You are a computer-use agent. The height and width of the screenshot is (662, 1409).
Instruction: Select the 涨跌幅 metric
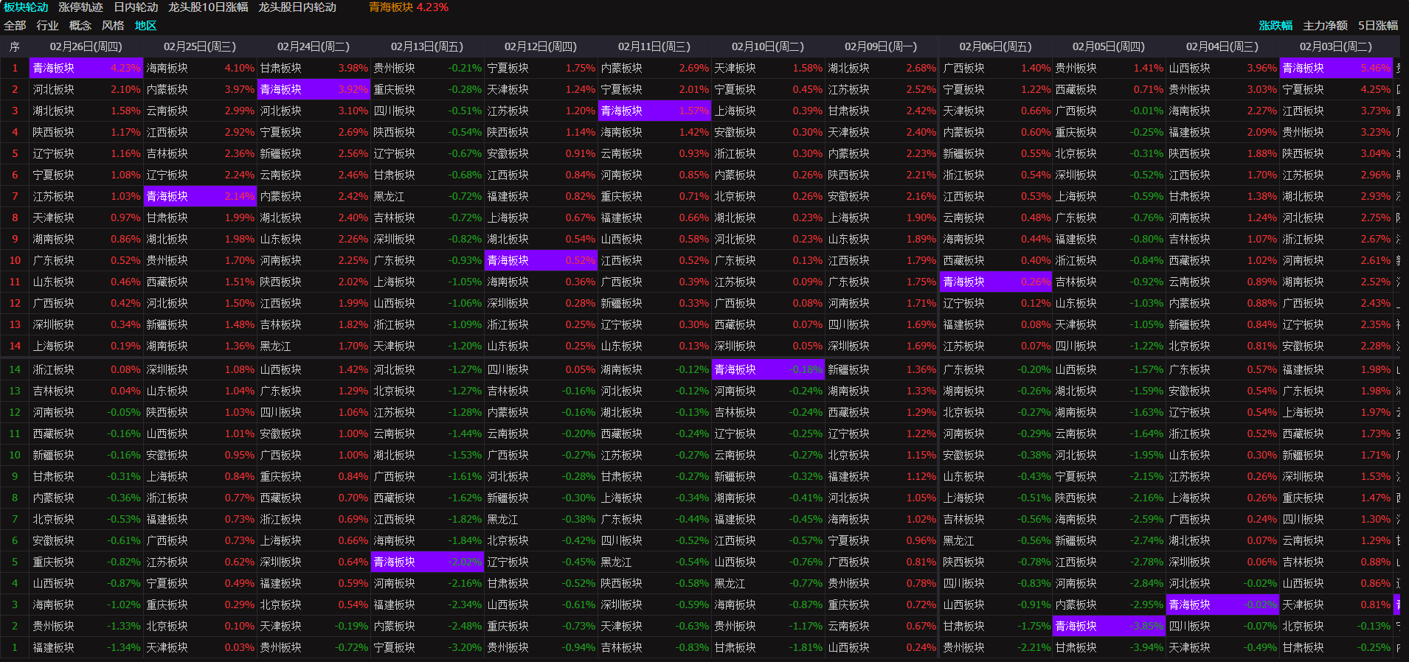[x=1275, y=26]
